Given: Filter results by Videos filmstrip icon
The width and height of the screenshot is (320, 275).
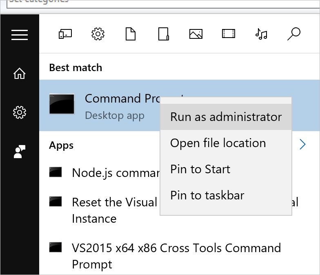Looking at the screenshot, I should click(229, 34).
